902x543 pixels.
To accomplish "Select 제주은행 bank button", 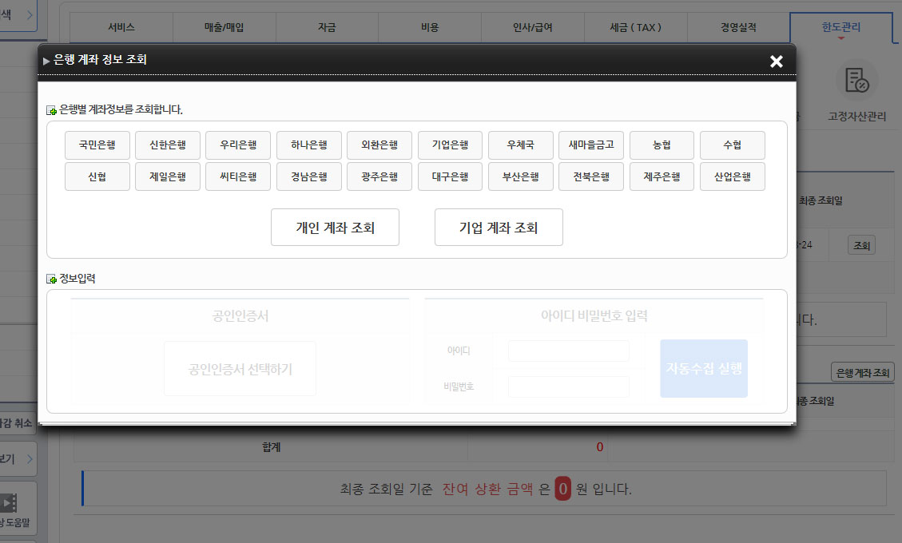I will coord(662,176).
